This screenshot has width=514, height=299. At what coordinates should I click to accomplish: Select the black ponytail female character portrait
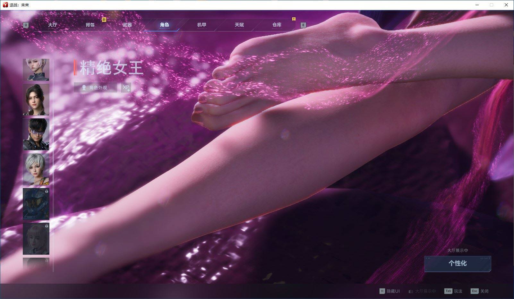(36, 99)
